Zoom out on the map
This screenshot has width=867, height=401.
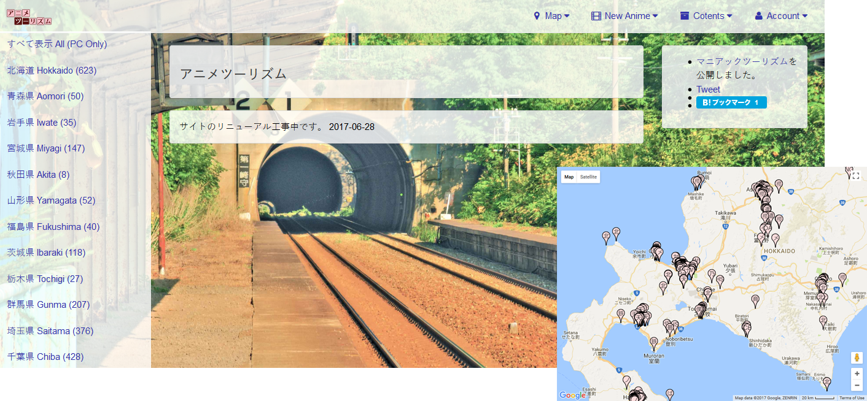coord(857,385)
